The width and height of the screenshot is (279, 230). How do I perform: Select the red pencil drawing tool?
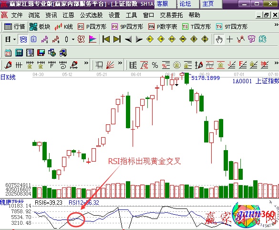click(x=8, y=65)
